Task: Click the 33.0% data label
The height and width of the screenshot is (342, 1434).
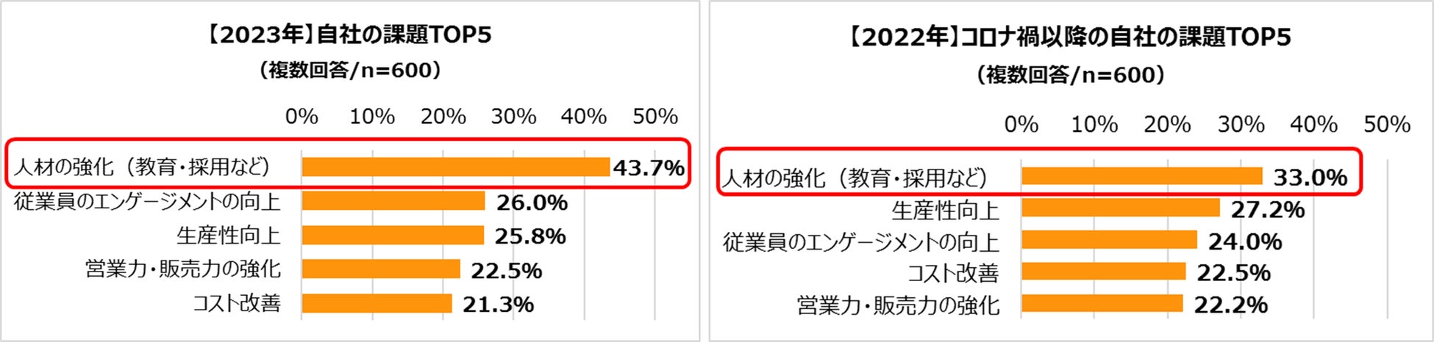Action: [x=1310, y=178]
